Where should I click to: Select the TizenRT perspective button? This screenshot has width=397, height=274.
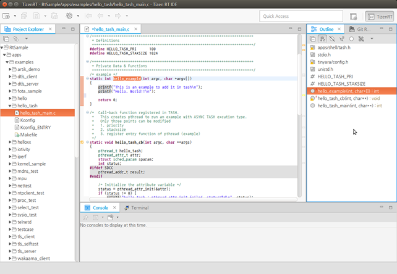tap(380, 16)
